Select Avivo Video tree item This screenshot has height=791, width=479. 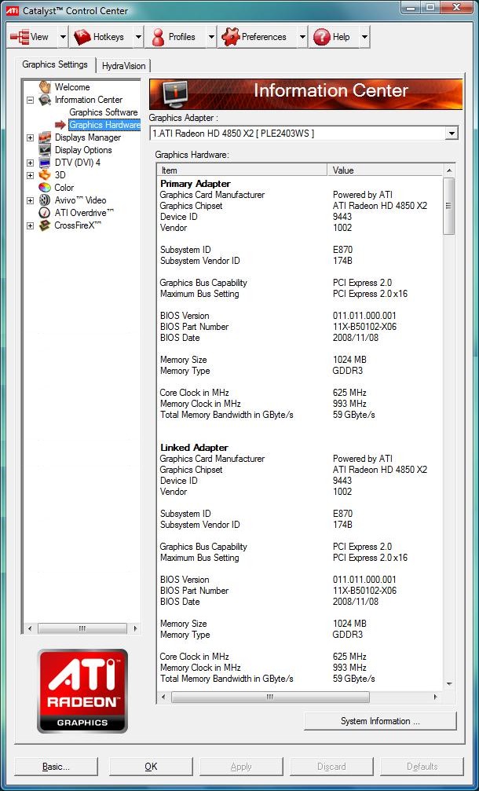click(x=80, y=200)
